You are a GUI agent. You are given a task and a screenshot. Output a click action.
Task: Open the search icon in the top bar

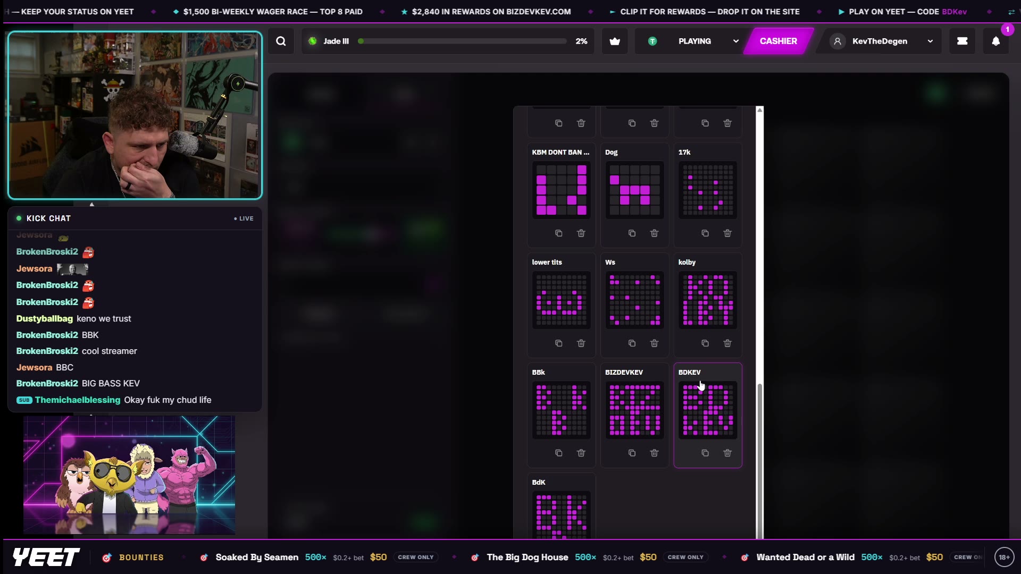(281, 41)
